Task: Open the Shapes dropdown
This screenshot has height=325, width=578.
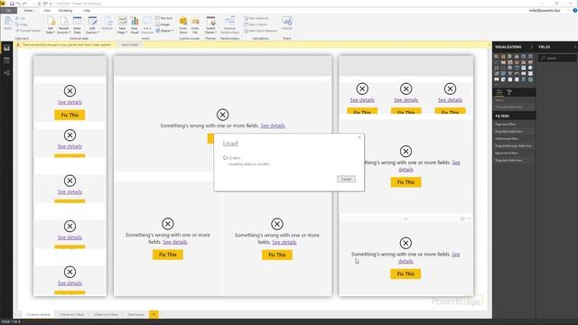Action: [164, 31]
